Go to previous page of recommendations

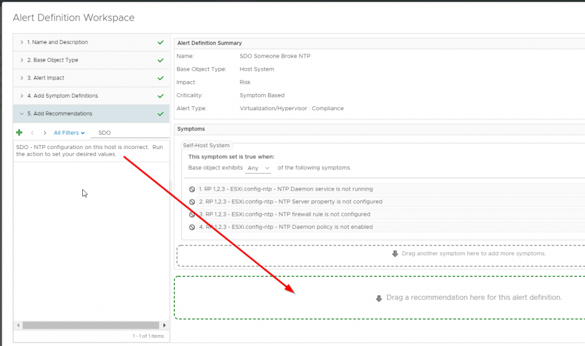33,132
